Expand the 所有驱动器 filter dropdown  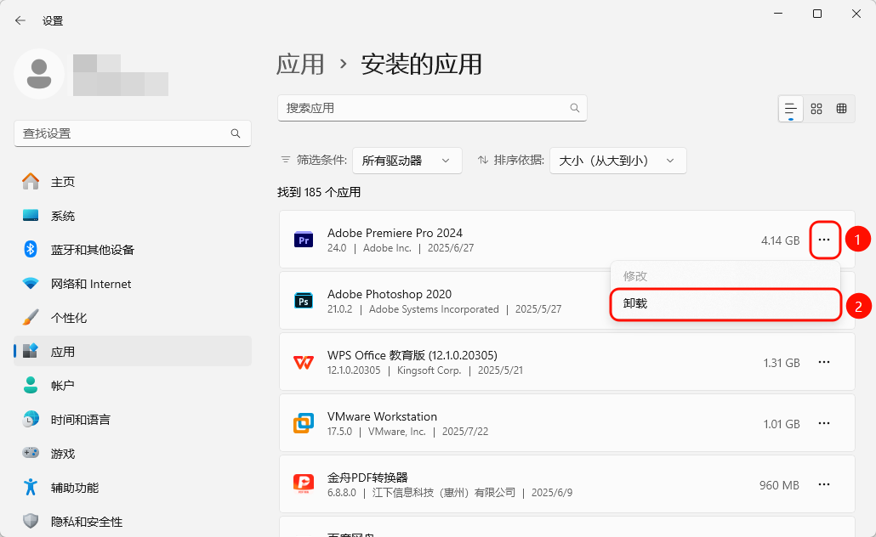[407, 161]
